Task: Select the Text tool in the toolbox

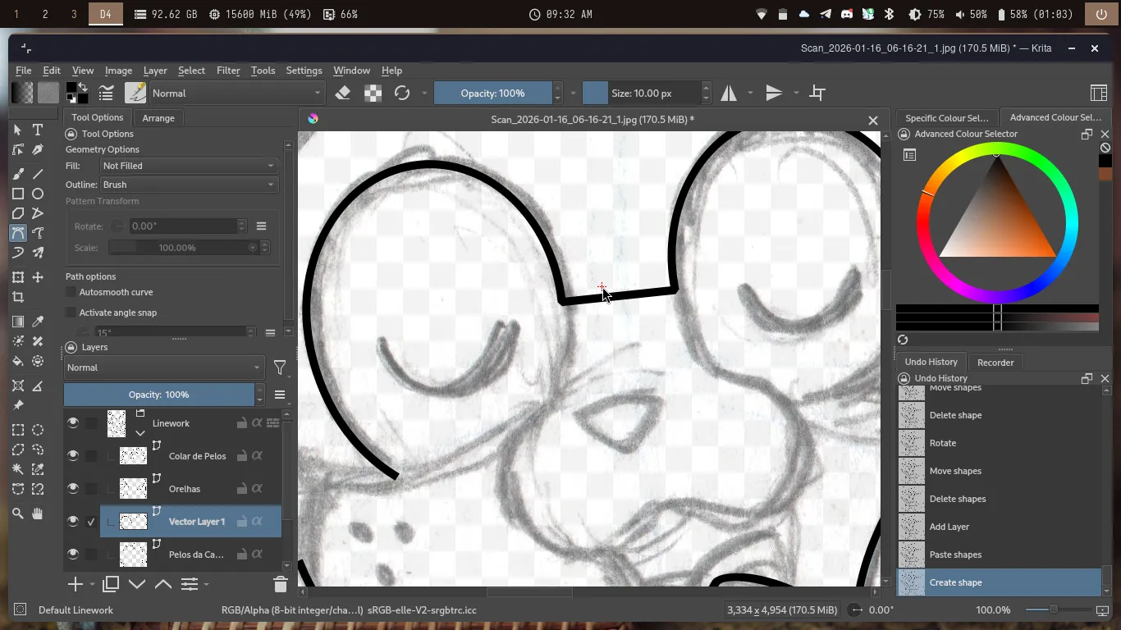Action: [x=38, y=130]
